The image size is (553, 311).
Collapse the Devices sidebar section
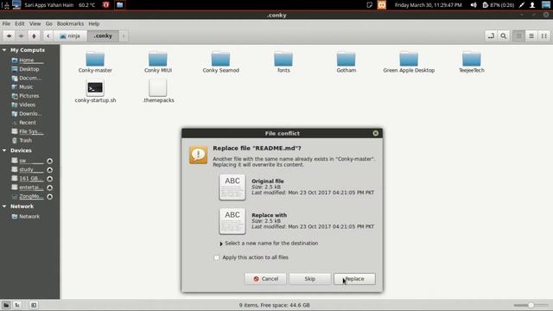4,150
